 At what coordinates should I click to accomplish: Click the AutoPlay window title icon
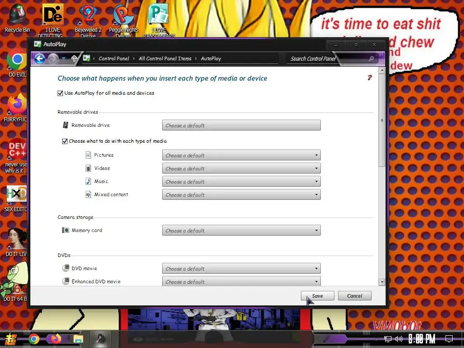pos(37,44)
